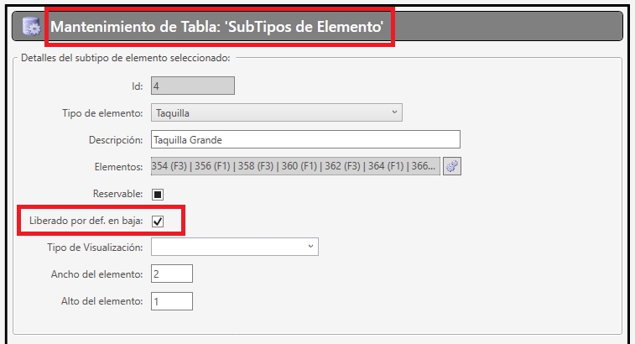
Task: Click the database gear icon in title bar
Action: (31, 26)
